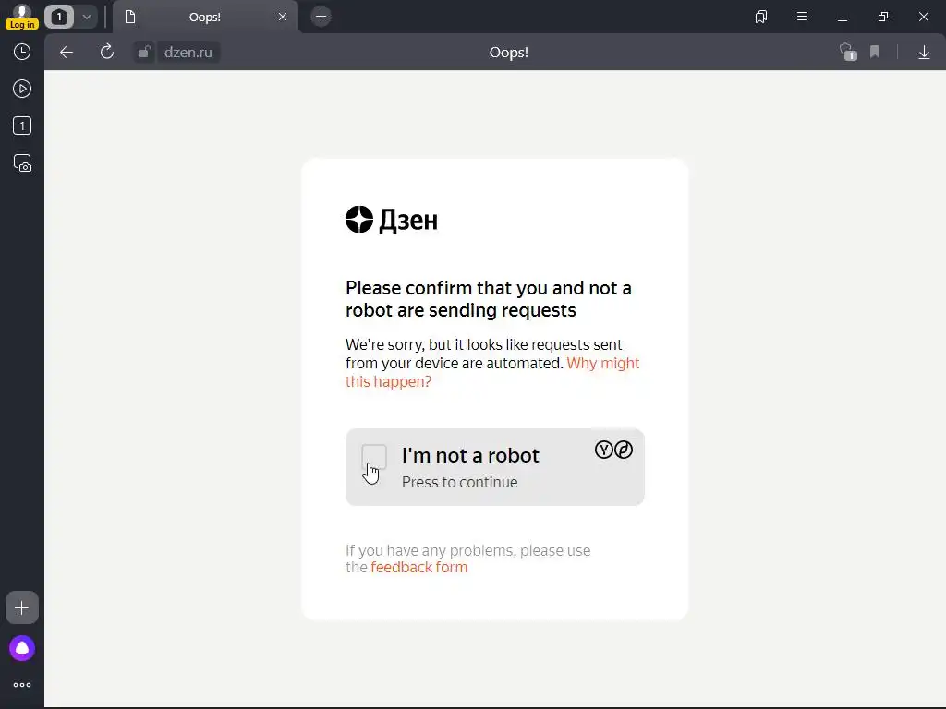Take a screenshot with sidebar camera icon

(22, 163)
